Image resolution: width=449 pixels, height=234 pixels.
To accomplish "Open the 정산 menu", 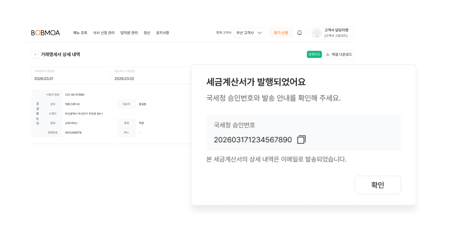I will tap(147, 33).
